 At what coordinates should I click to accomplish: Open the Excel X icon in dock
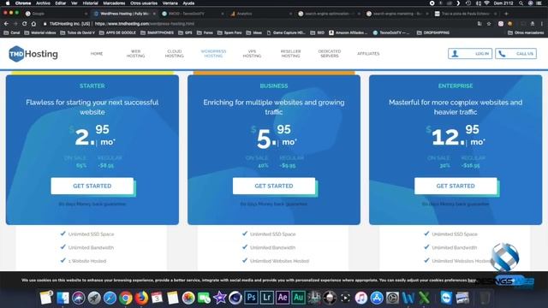(x=424, y=298)
